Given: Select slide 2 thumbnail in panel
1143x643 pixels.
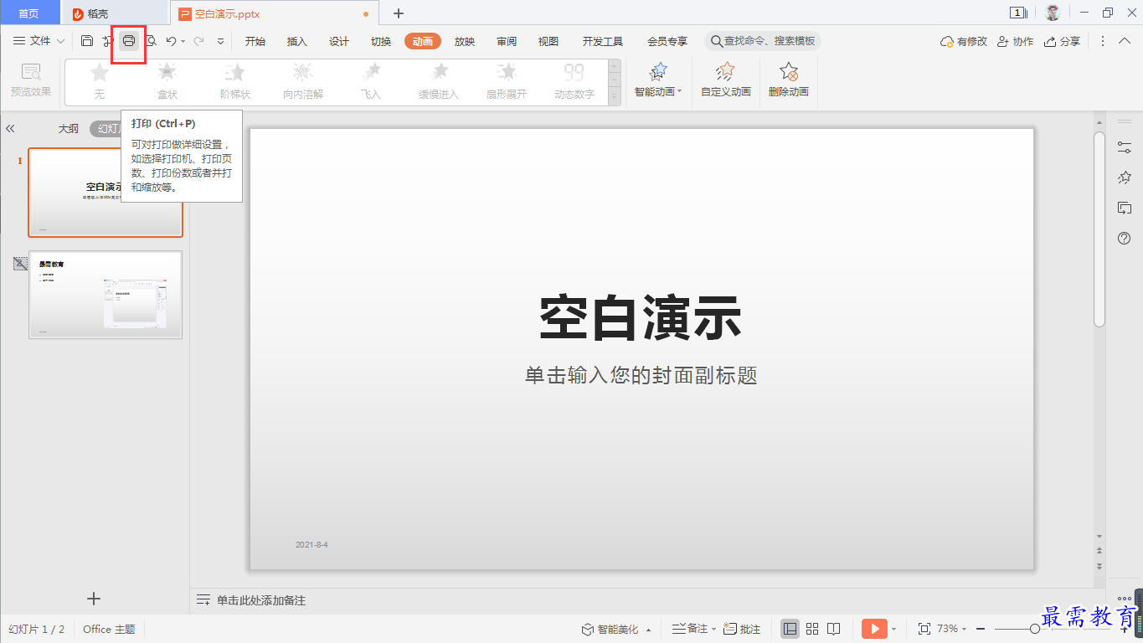Looking at the screenshot, I should [x=106, y=295].
